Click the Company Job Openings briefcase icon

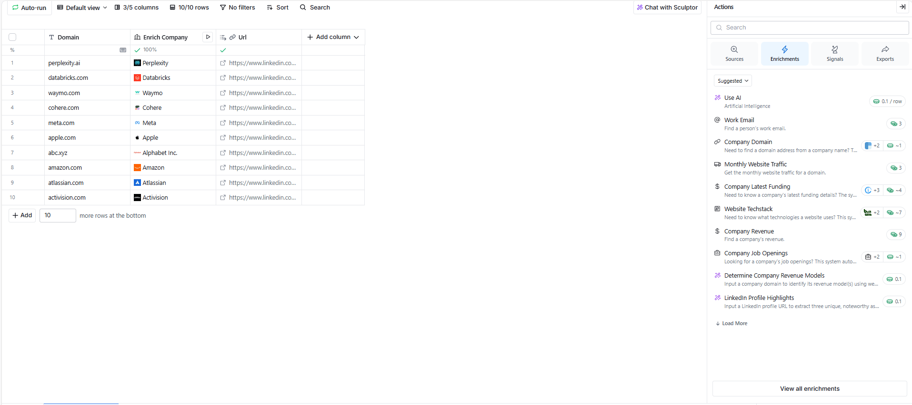(718, 253)
